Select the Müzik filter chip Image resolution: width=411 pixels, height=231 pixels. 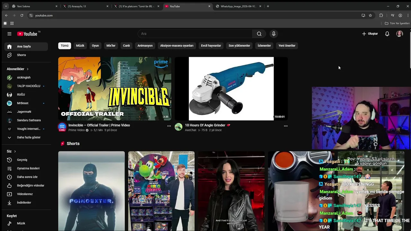point(80,46)
